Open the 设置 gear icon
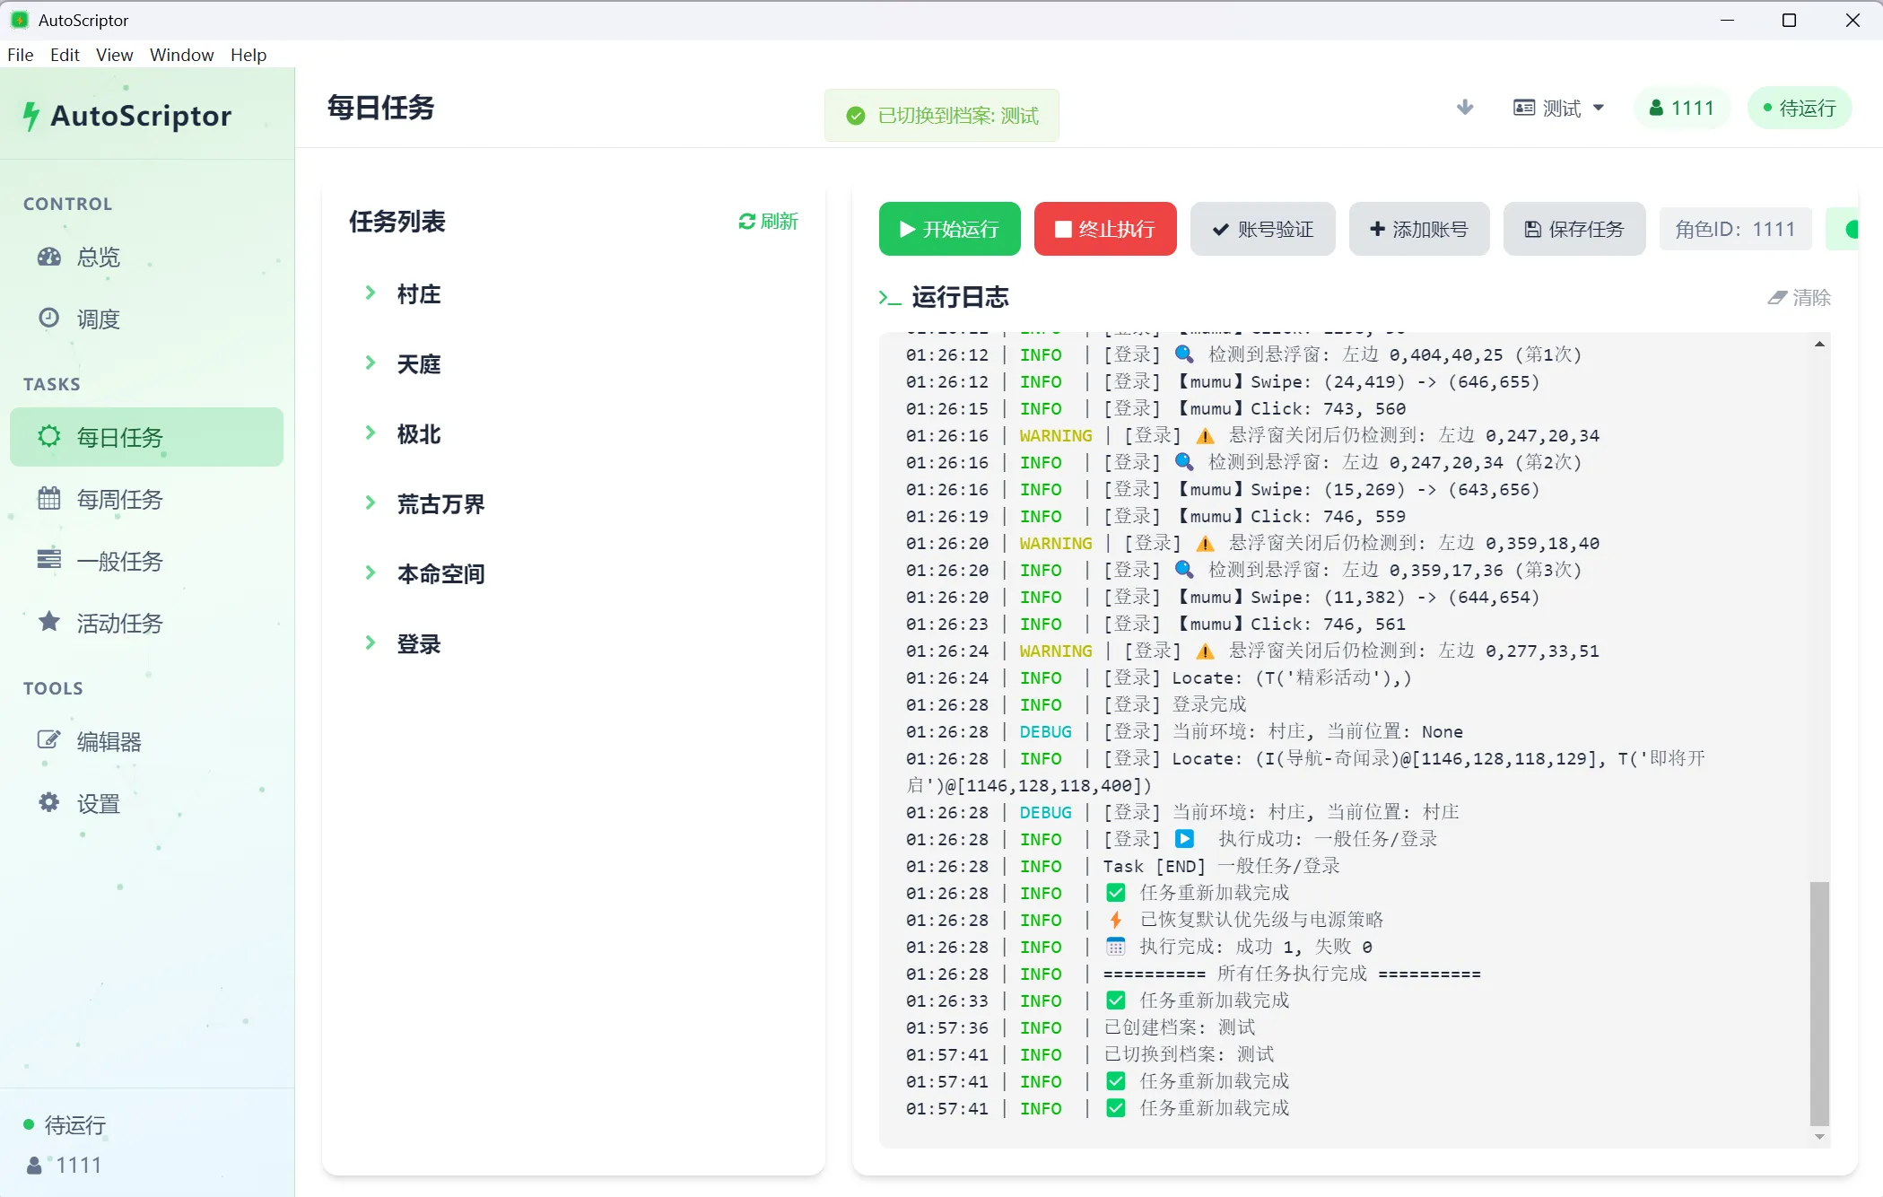This screenshot has width=1883, height=1197. tap(49, 802)
